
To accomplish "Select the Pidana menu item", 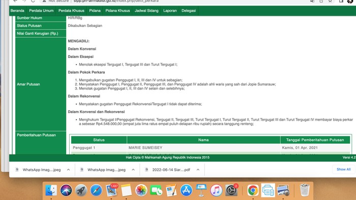I will coord(95,11).
